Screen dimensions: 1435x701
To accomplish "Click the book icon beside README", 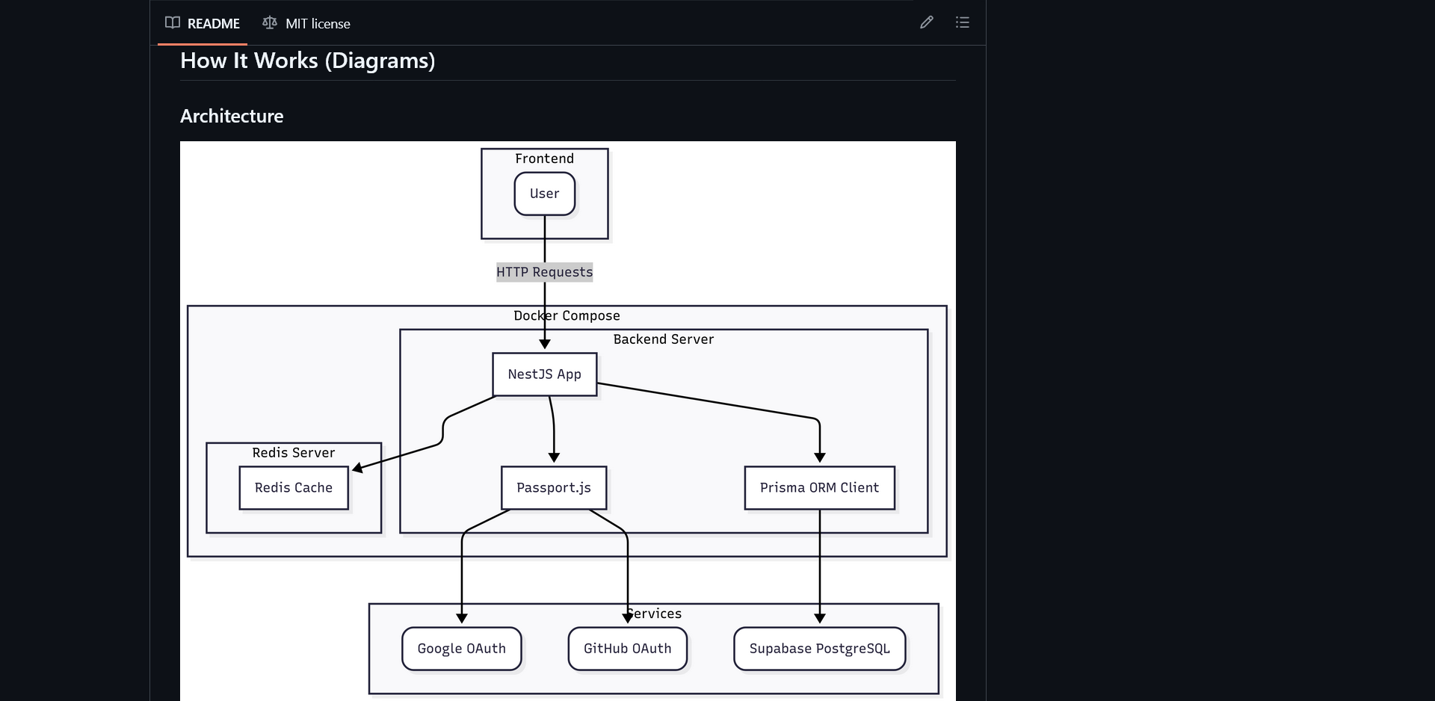I will [172, 22].
